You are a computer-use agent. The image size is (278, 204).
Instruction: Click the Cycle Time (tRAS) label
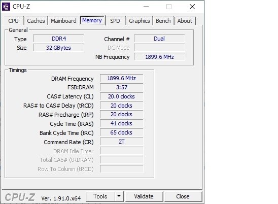point(72,124)
